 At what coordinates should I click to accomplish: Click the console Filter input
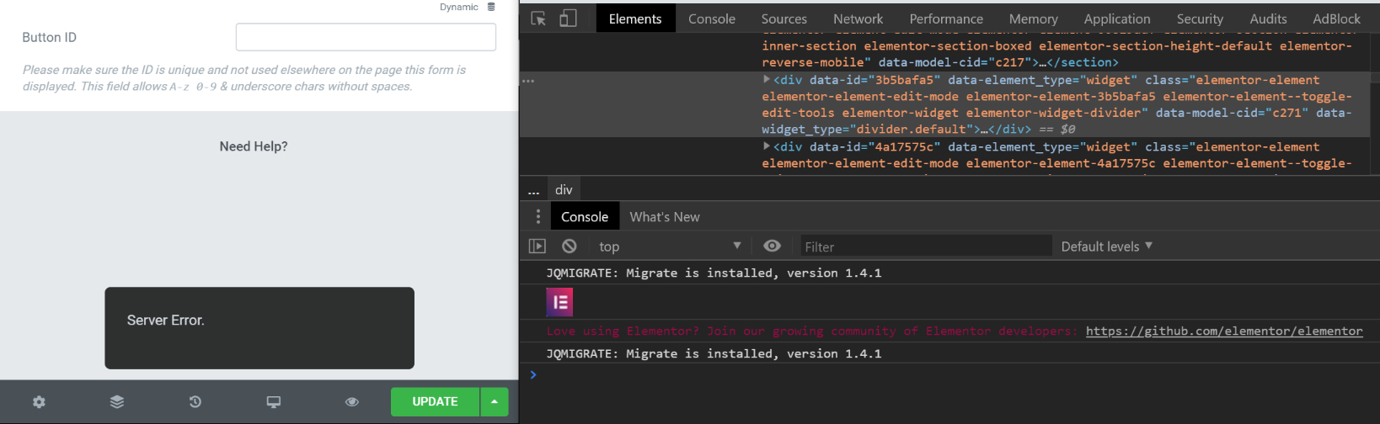pyautogui.click(x=926, y=246)
